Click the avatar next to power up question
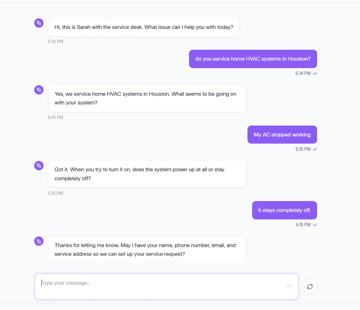This screenshot has height=310, width=360. (x=39, y=165)
